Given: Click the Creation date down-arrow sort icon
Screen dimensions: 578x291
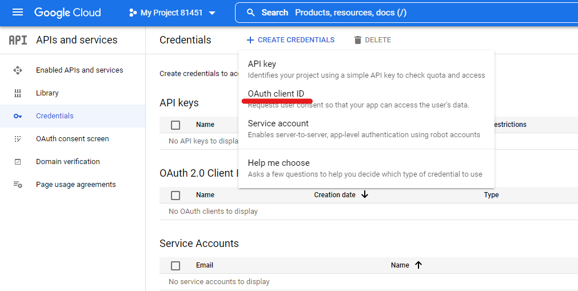Looking at the screenshot, I should (x=365, y=194).
